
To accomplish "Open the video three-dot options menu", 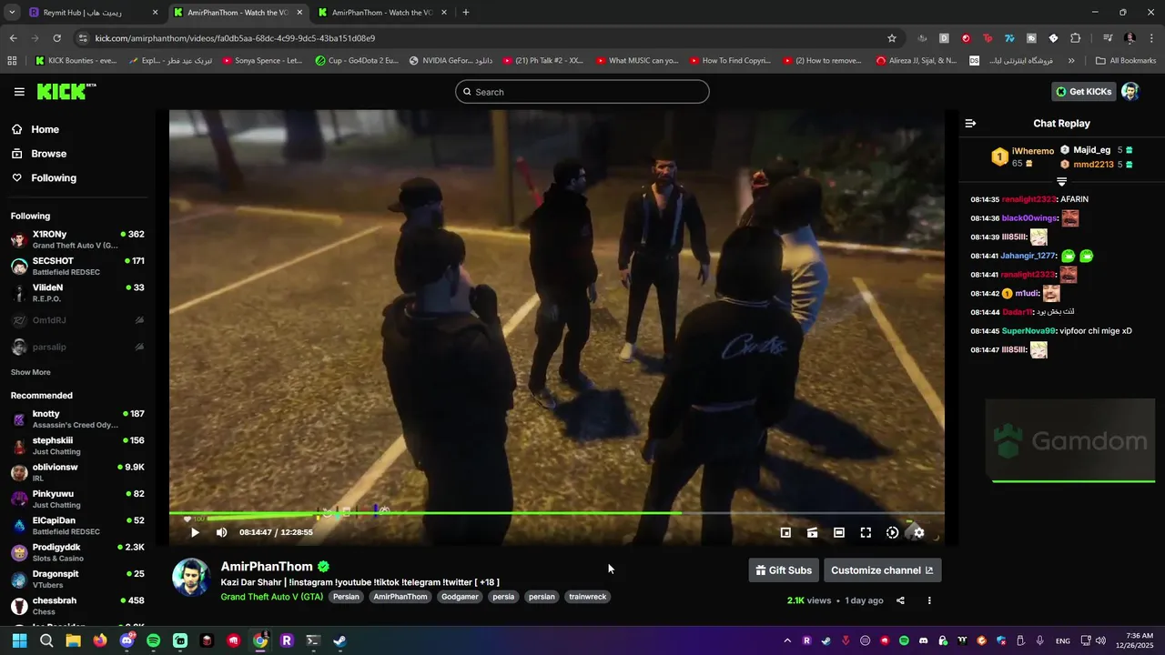I will (x=929, y=600).
